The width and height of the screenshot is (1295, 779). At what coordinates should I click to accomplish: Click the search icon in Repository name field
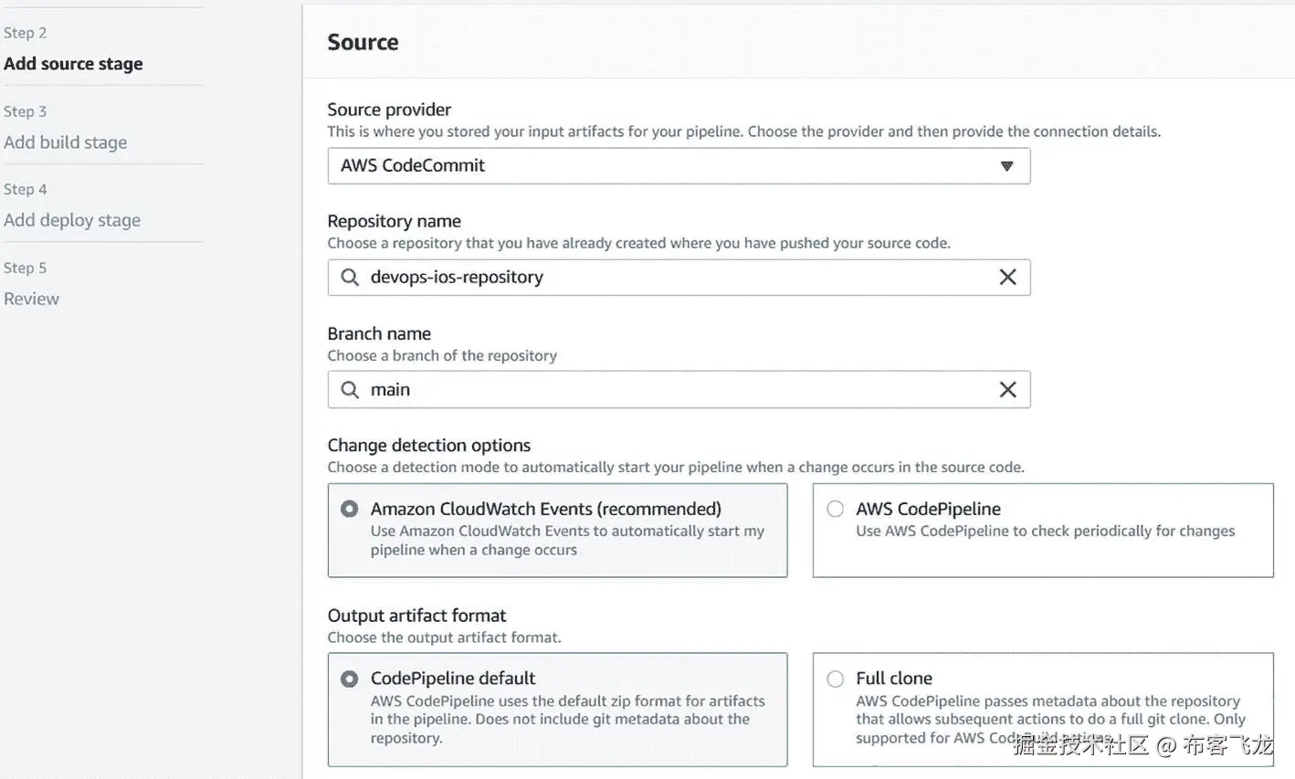coord(350,278)
